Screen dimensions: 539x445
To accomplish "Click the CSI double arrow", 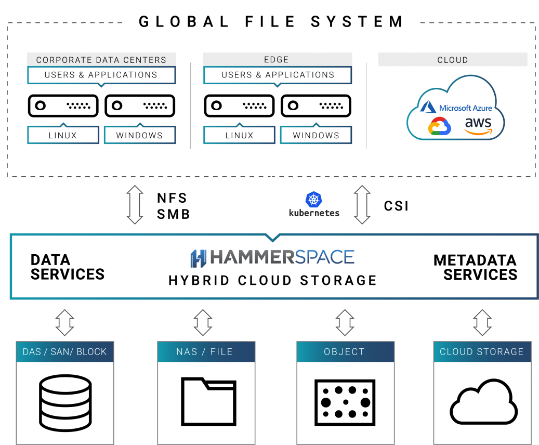I will click(362, 205).
